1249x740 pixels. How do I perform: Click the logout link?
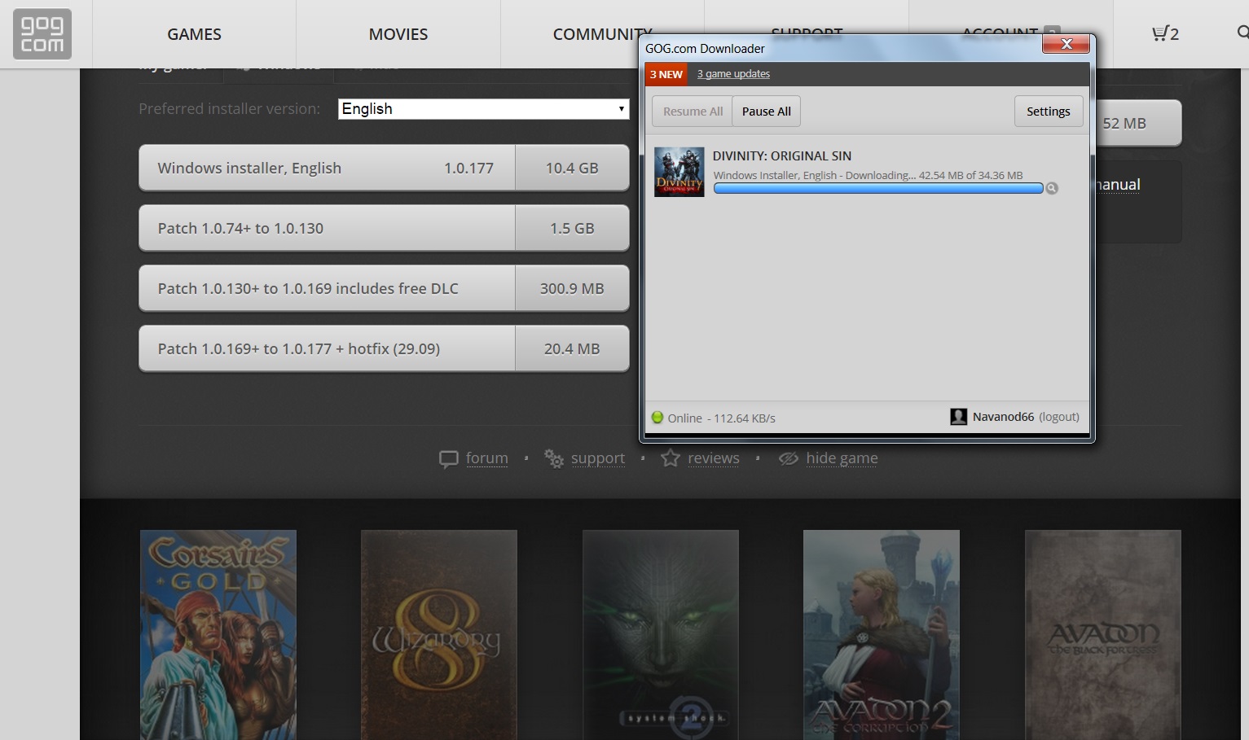1059,417
